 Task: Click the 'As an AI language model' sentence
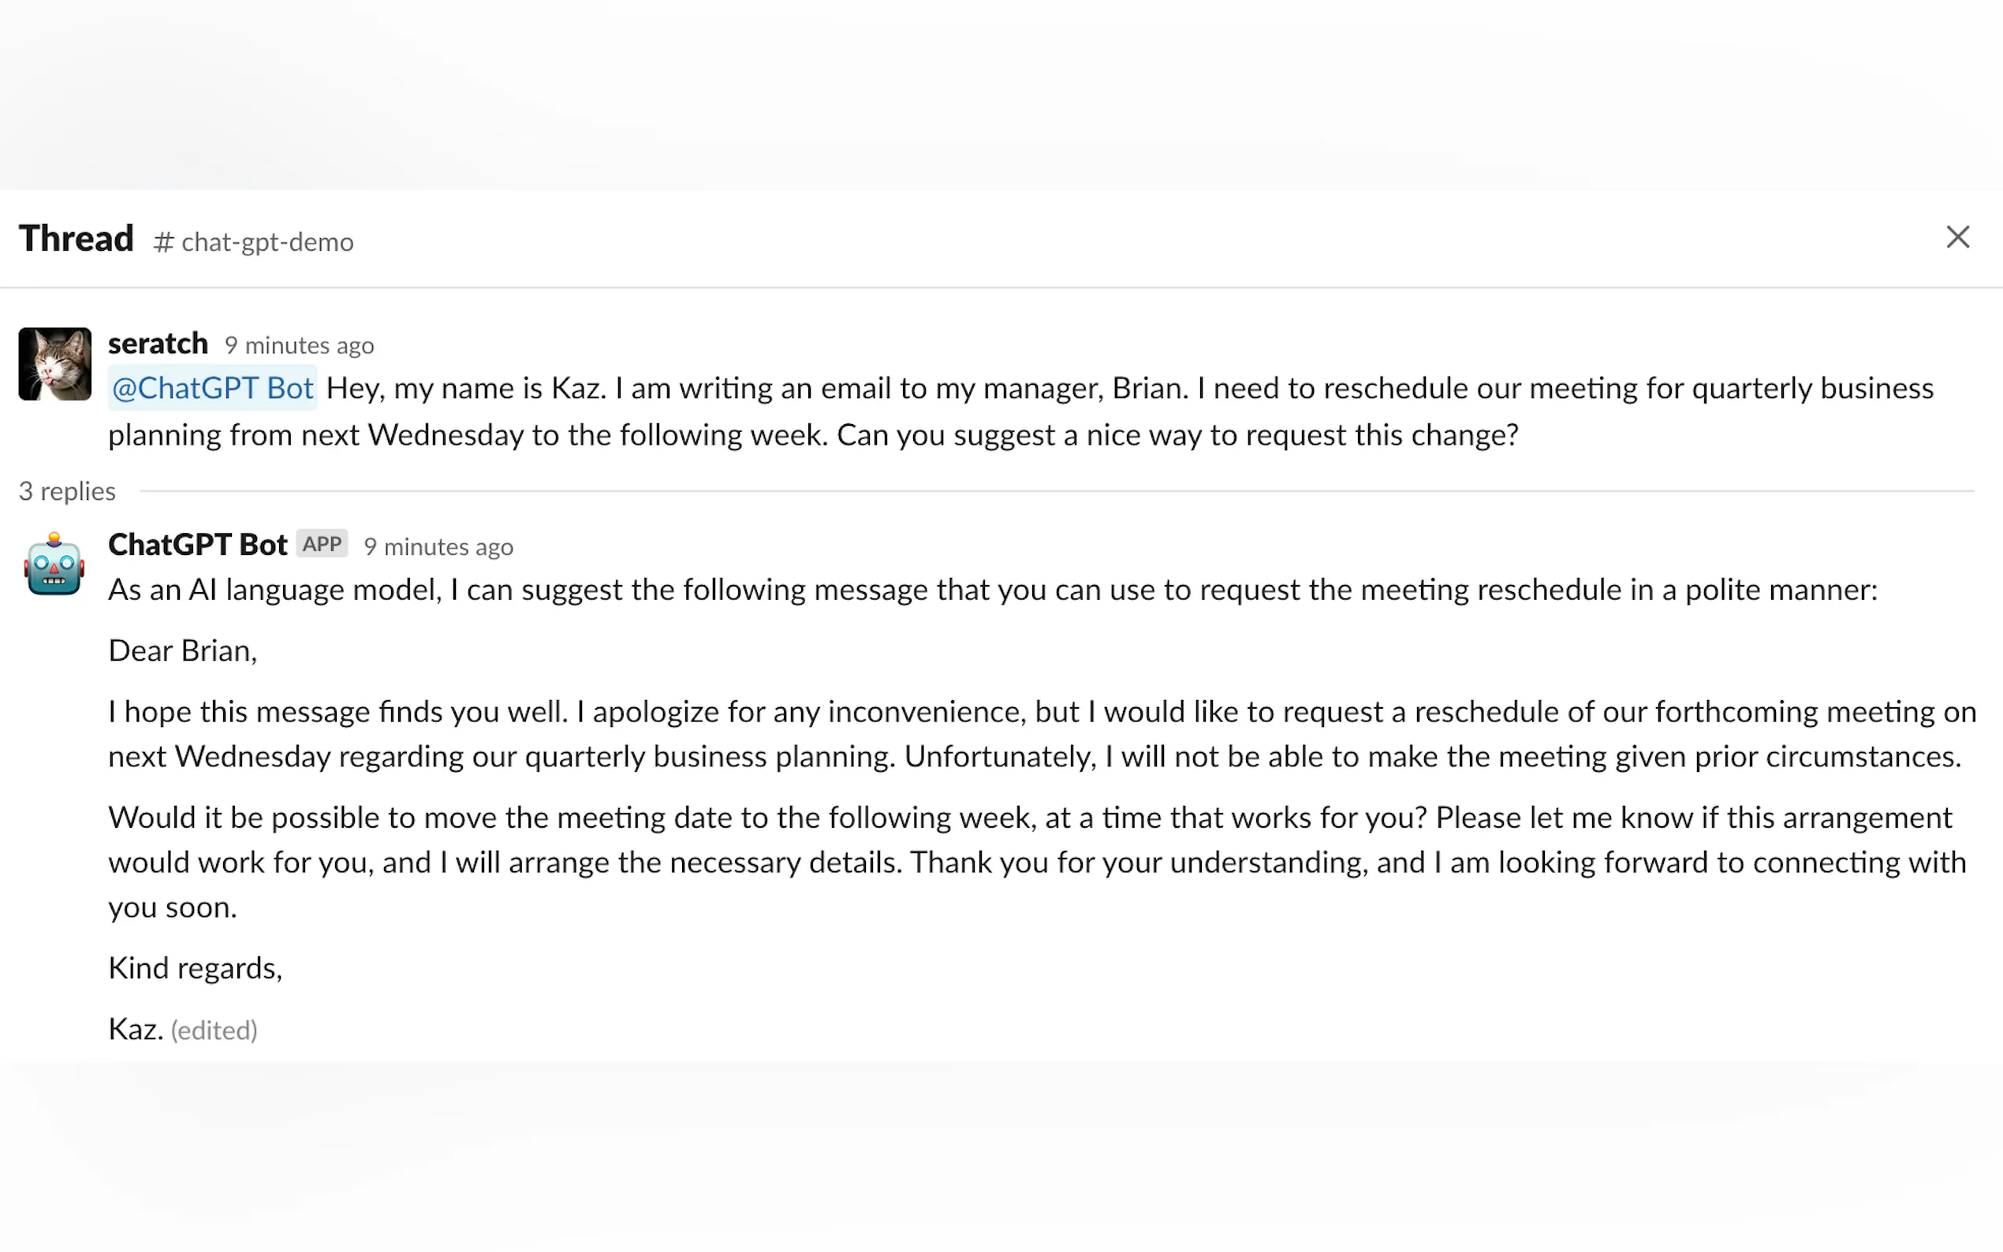(x=992, y=591)
